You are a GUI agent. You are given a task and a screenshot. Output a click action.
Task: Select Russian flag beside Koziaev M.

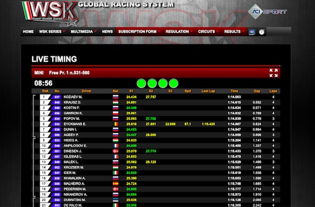tap(115, 97)
